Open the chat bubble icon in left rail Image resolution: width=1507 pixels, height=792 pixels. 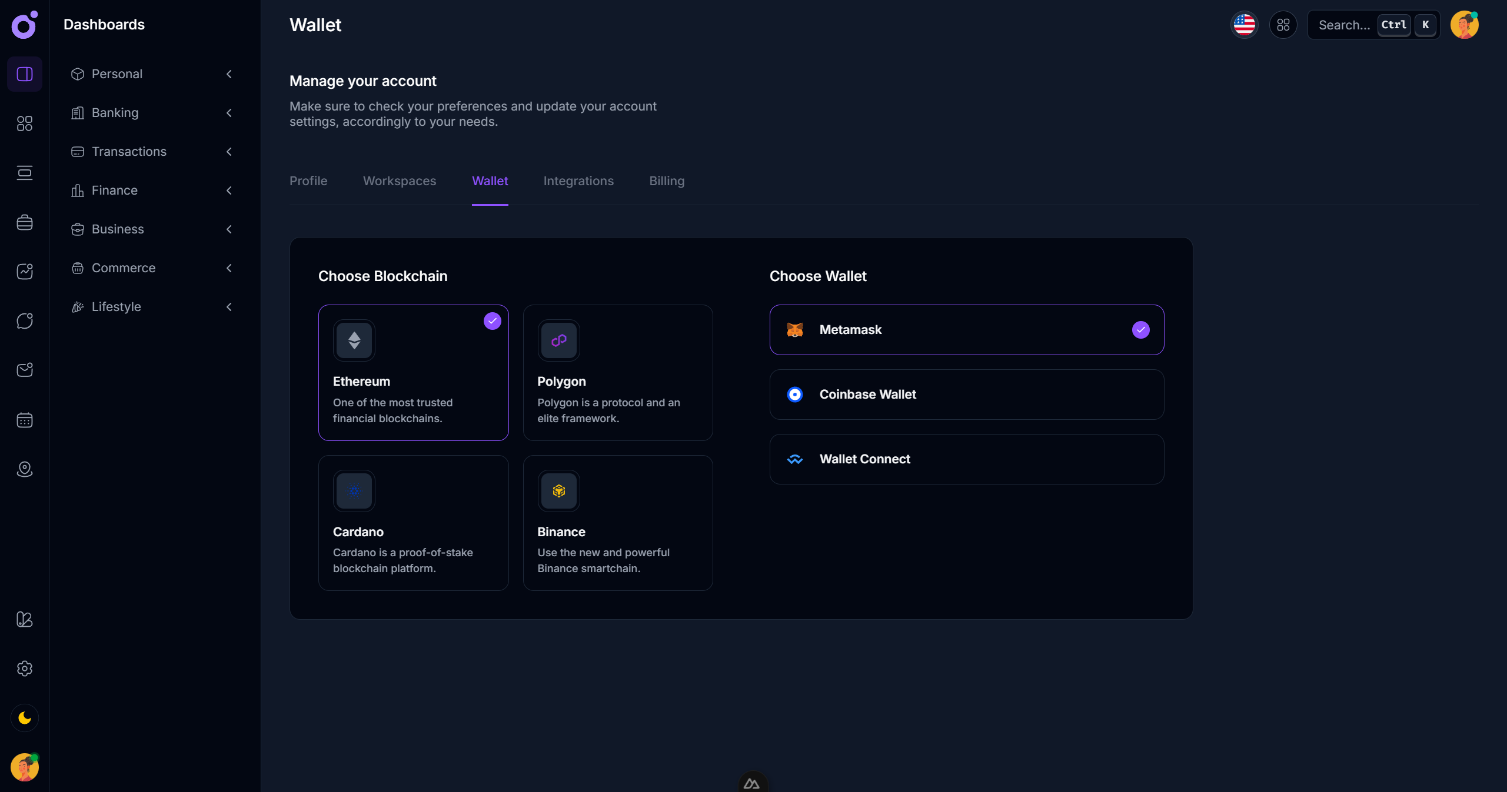24,321
